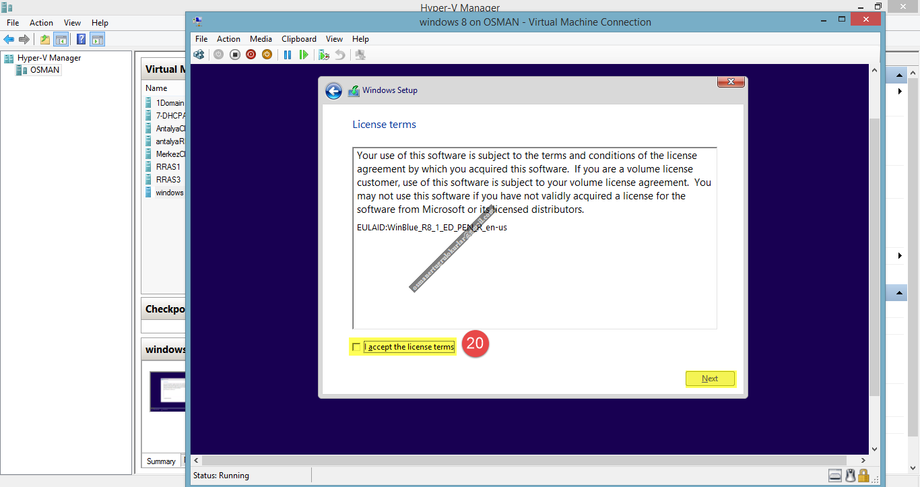Toggle the Show/Hide Action Pane icon
920x487 pixels.
pyautogui.click(x=98, y=39)
